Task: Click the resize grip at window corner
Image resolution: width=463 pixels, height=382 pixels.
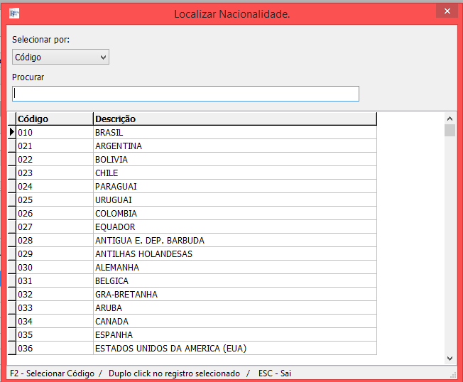Action: tap(453, 374)
